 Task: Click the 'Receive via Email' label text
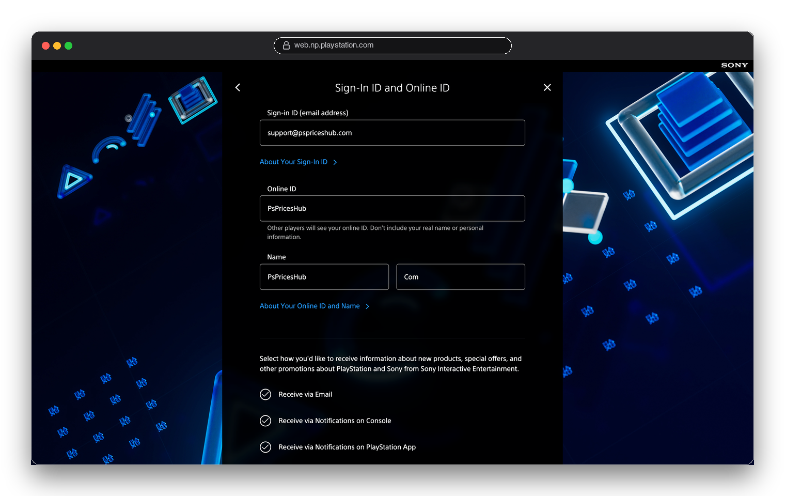pos(305,394)
